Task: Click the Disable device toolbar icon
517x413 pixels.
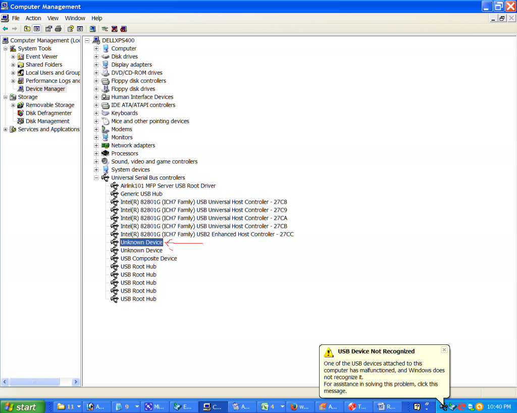Action: pos(124,29)
